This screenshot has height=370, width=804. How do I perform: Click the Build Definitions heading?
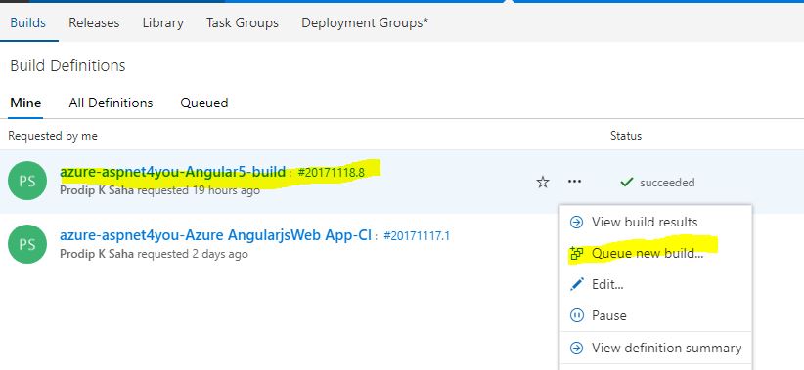click(x=67, y=66)
